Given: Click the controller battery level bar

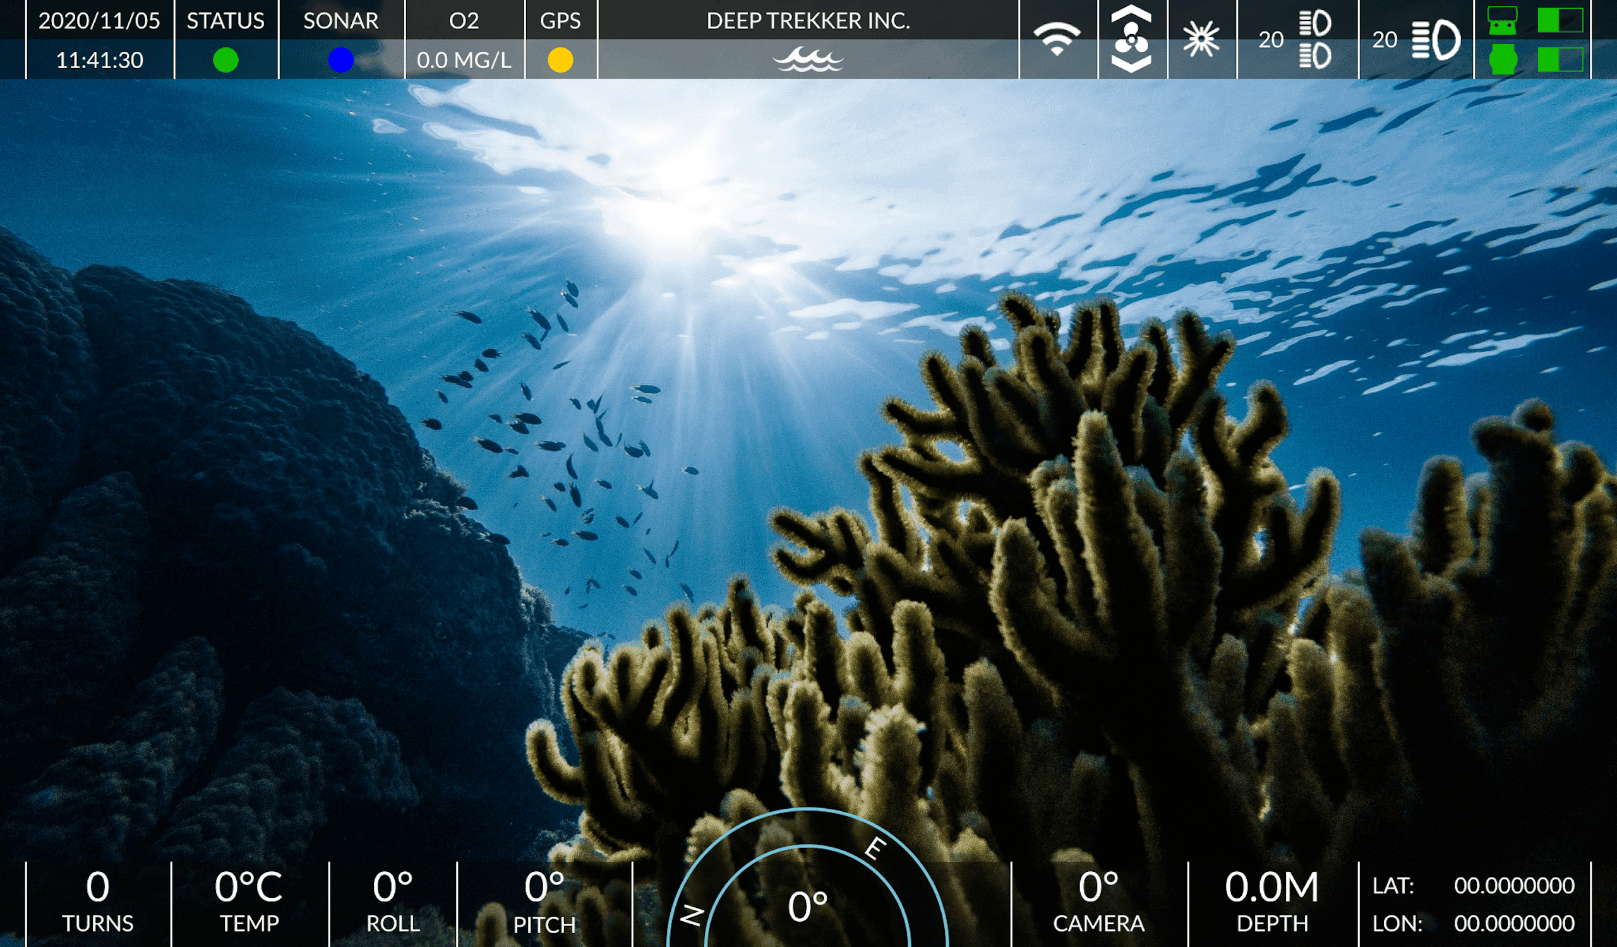Looking at the screenshot, I should click(x=1561, y=20).
